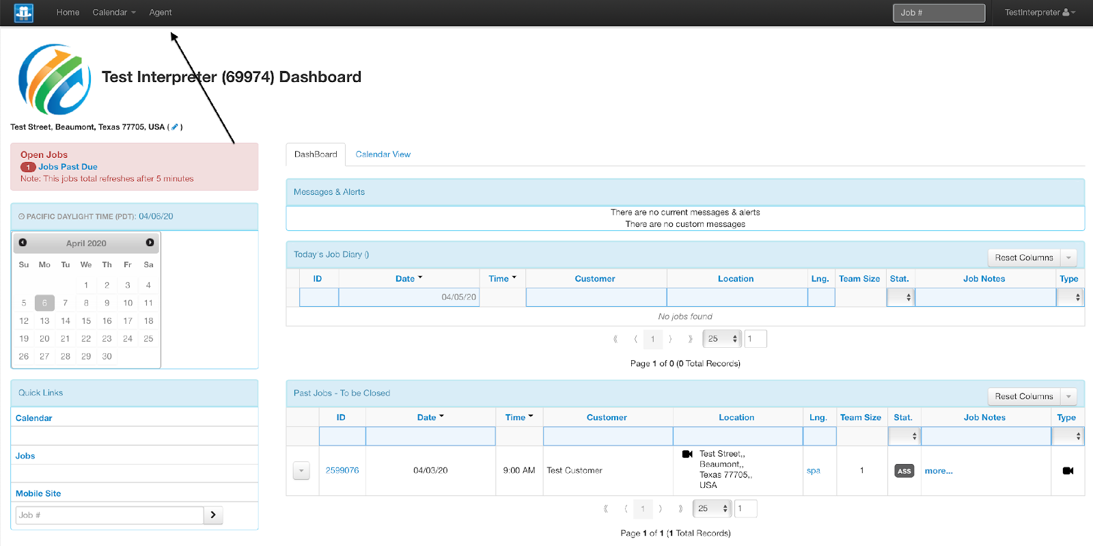Image resolution: width=1093 pixels, height=546 pixels.
Task: Click the Mobile Site job search arrow
Action: (213, 515)
